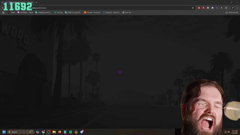Open the apps grid in bookmarks bar
The height and width of the screenshot is (135, 240).
(x=3, y=12)
